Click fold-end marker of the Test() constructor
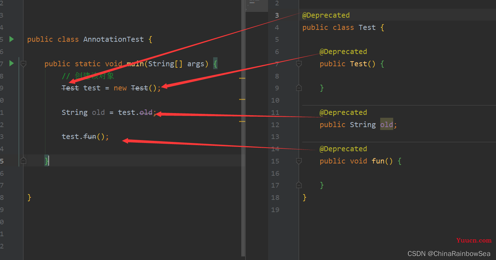The image size is (496, 260). point(299,88)
